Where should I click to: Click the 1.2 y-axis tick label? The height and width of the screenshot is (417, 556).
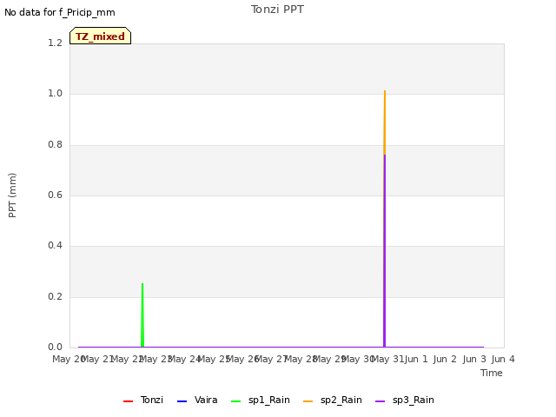pos(55,43)
